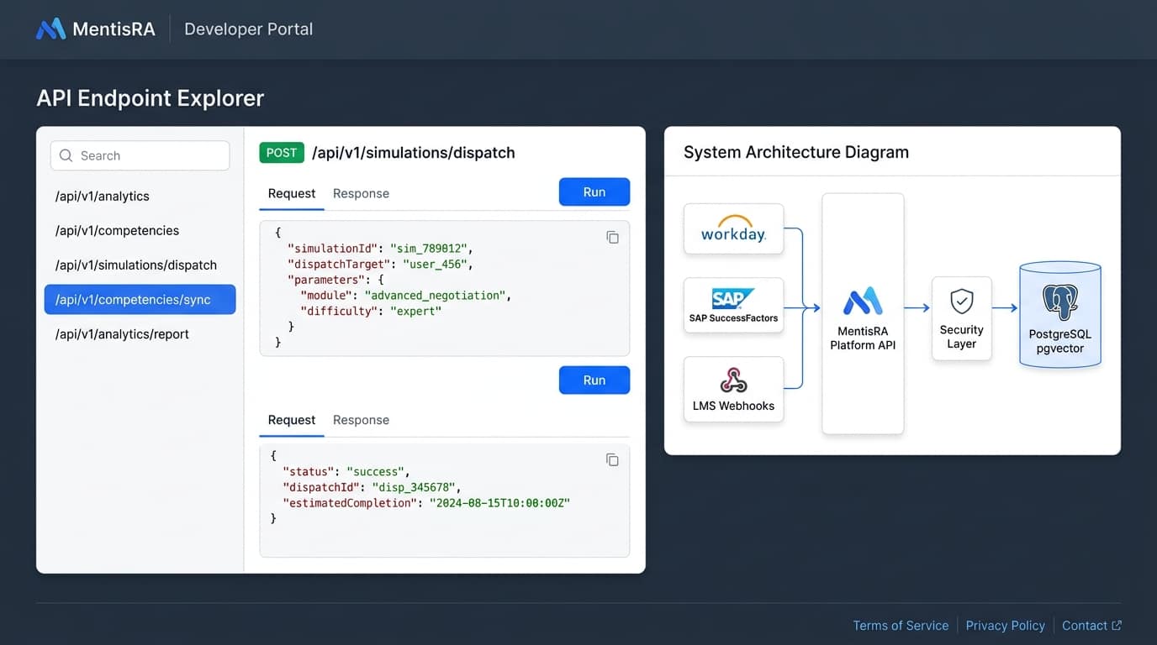
Task: Click the MentisRA logo in header
Action: (95, 29)
